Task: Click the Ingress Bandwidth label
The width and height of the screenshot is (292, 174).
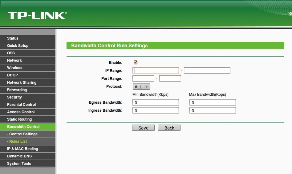Action: click(x=105, y=110)
